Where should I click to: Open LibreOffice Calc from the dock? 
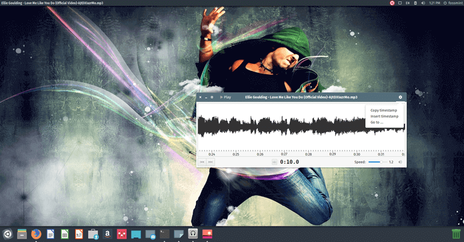pyautogui.click(x=64, y=234)
